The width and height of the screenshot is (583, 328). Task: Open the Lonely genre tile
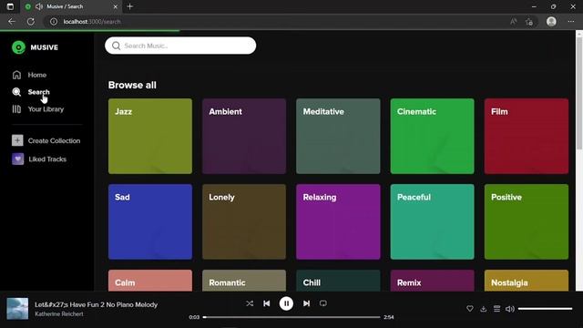[x=244, y=221]
